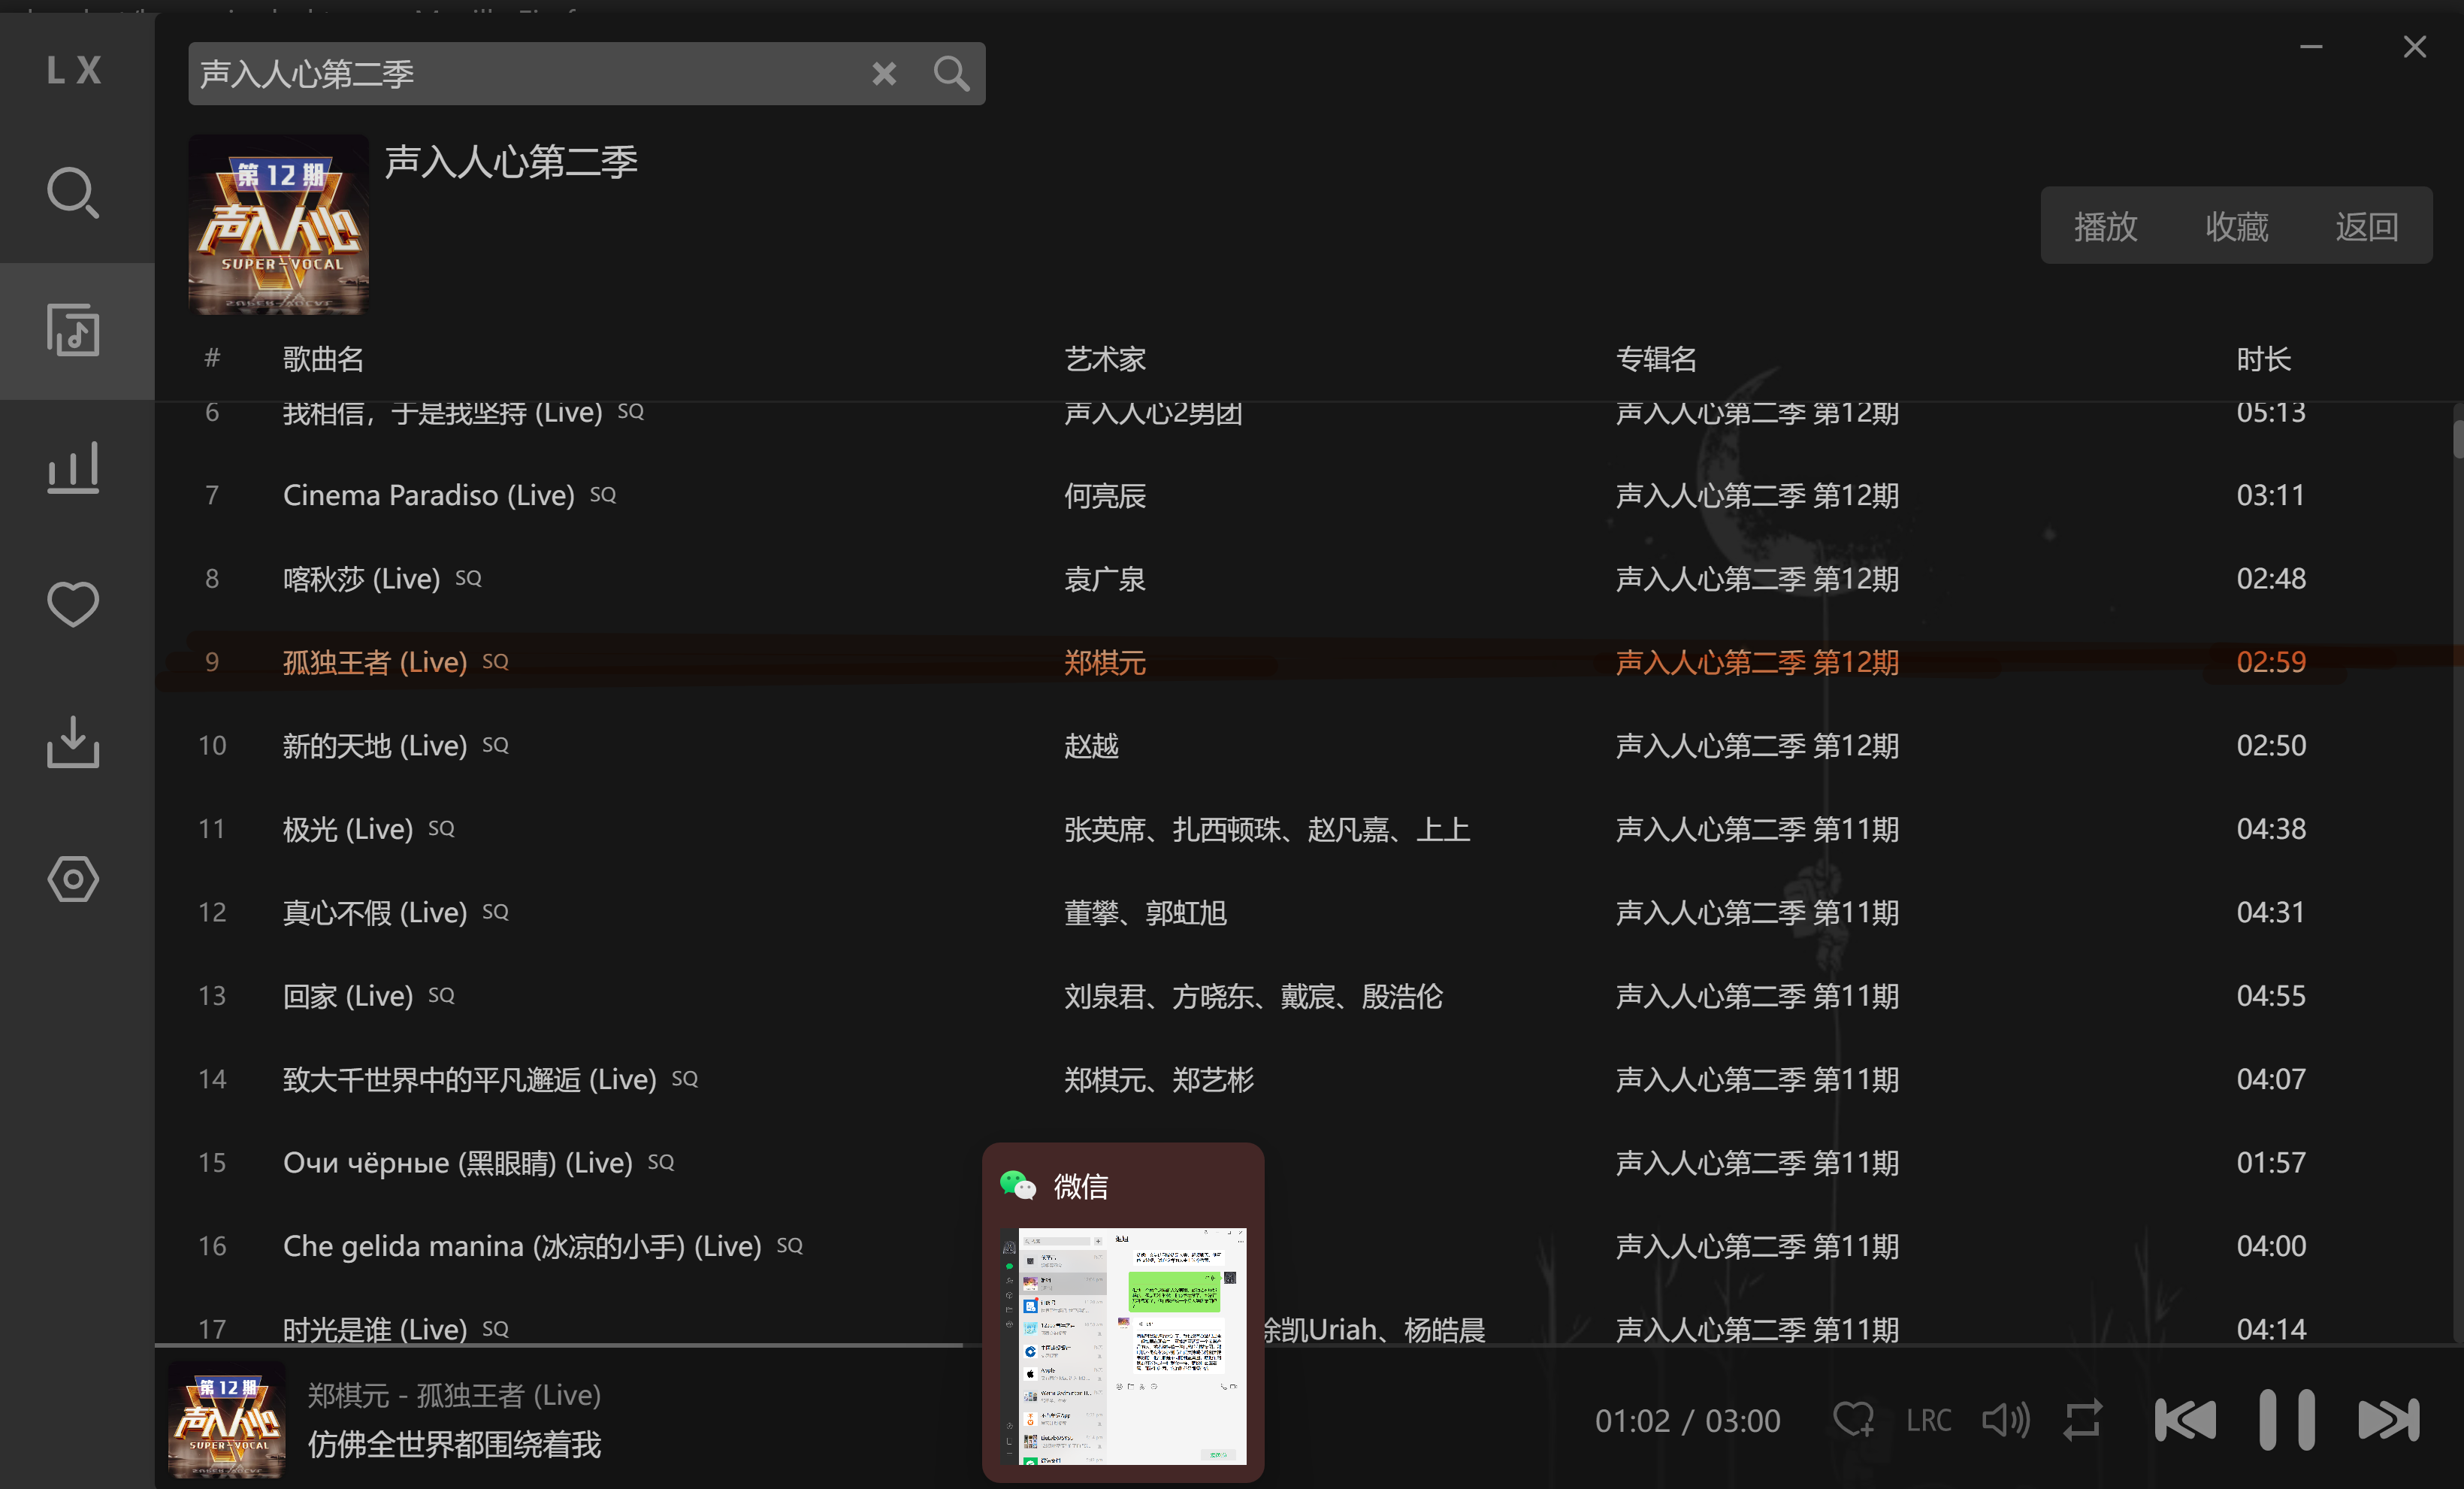Open the download manager sidebar icon

point(73,742)
